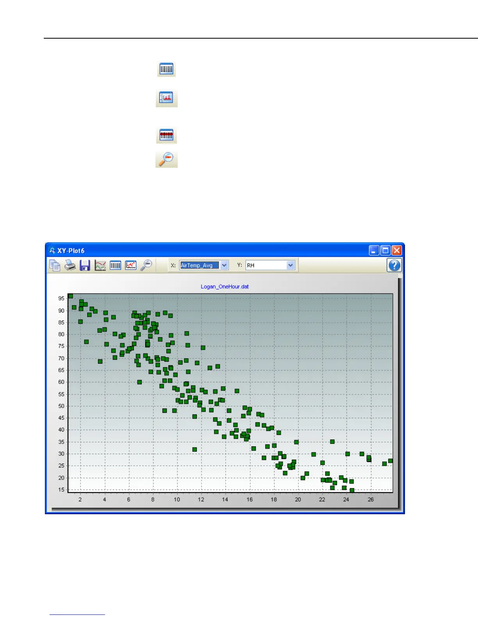This screenshot has width=478, height=618.
Task: Click the standalone red-highlighted table icon above window
Action: (x=167, y=135)
